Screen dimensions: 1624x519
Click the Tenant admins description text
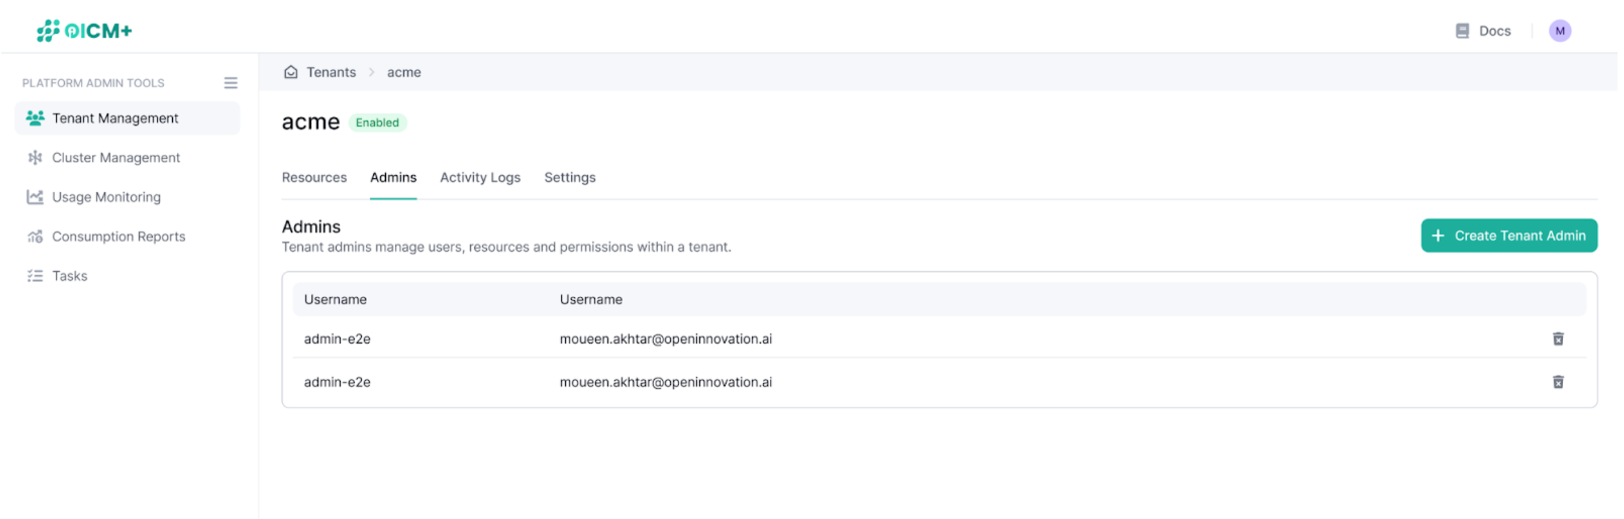click(506, 247)
